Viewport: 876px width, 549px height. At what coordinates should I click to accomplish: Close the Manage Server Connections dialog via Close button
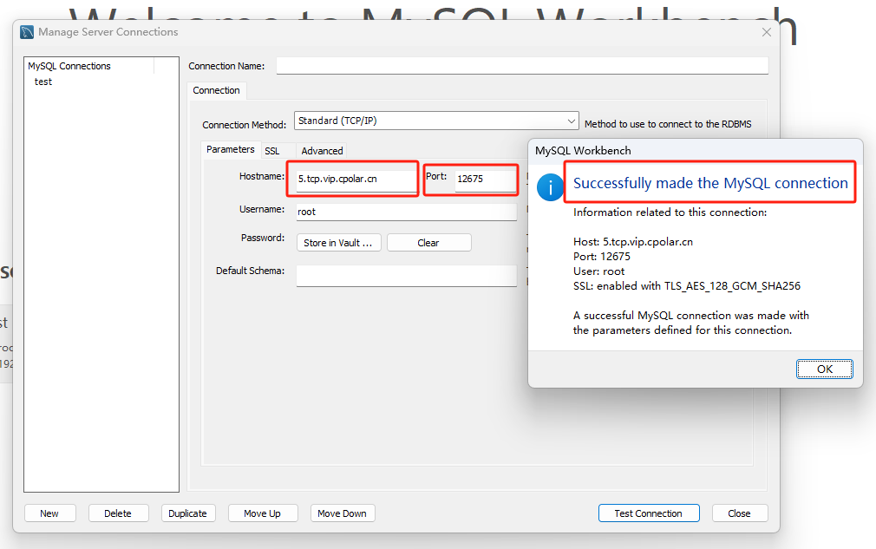(x=740, y=513)
